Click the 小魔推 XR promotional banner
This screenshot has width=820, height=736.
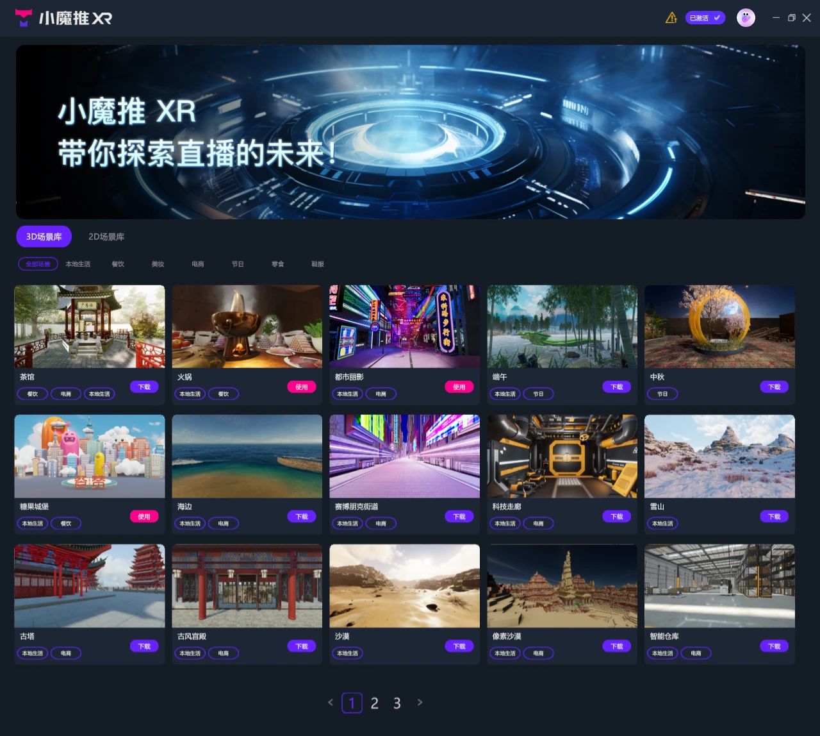tap(410, 132)
